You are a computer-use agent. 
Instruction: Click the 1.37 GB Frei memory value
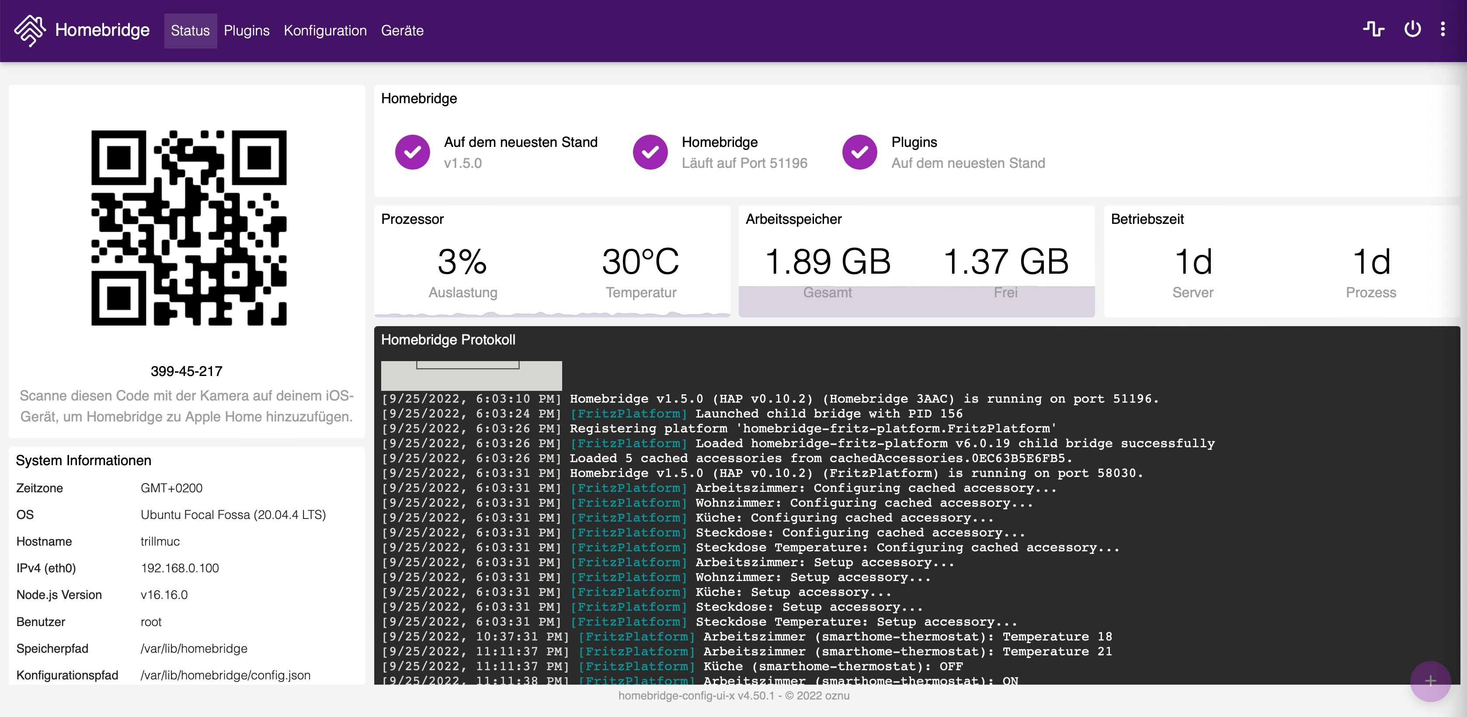pyautogui.click(x=1006, y=262)
